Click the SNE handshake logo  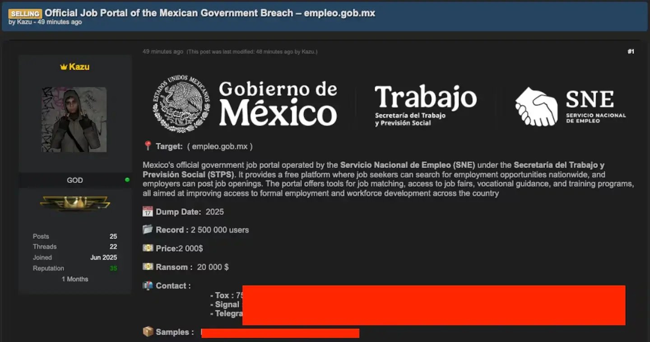(536, 107)
